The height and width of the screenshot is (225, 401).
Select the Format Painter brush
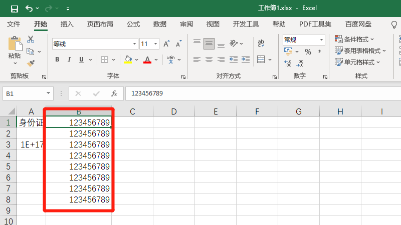(31, 63)
